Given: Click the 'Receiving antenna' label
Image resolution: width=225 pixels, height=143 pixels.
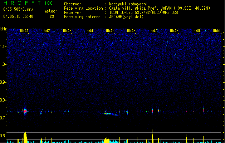Looking at the screenshot, I should click(x=82, y=17).
